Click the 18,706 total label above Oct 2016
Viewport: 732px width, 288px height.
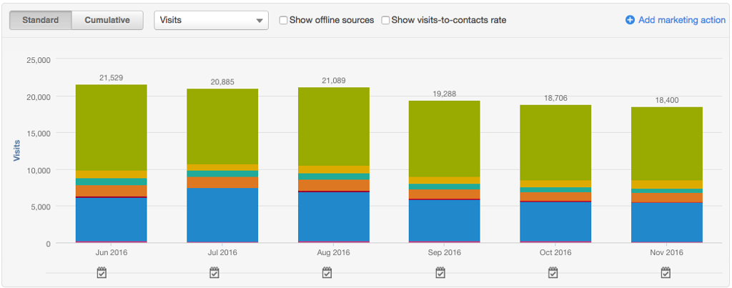tap(555, 97)
